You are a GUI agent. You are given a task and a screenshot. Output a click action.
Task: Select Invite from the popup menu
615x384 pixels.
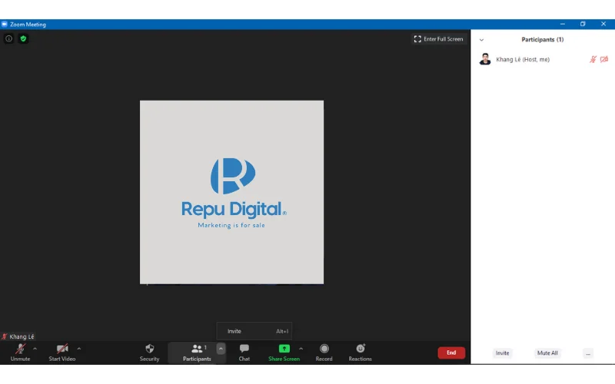254,331
